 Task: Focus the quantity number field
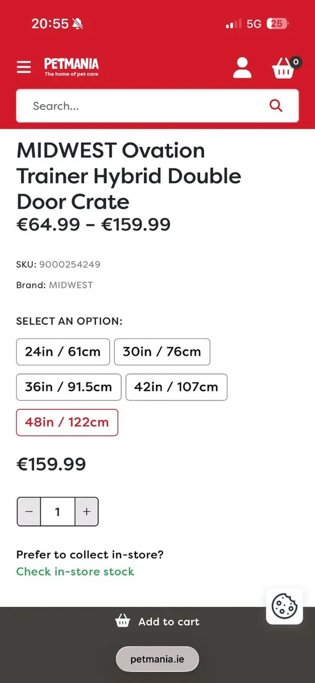(57, 511)
